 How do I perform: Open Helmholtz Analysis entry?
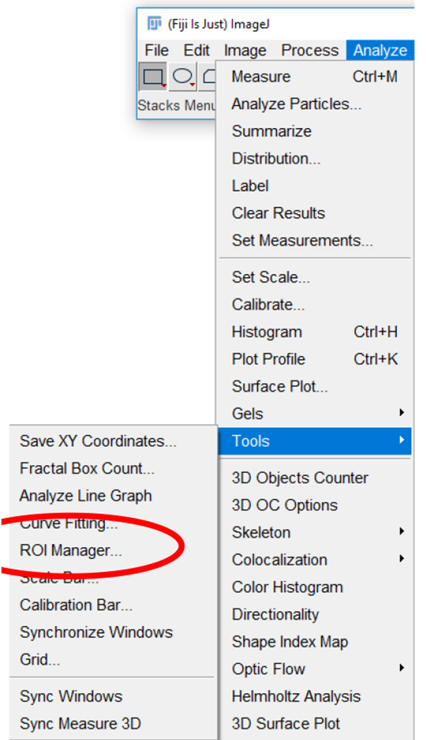point(315,696)
